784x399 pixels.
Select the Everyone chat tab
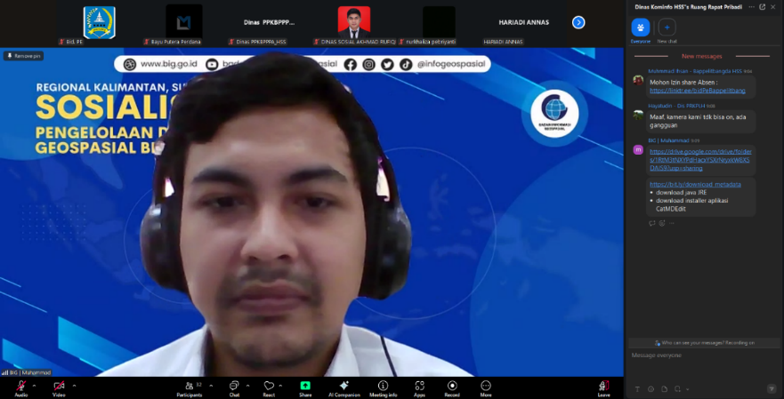(x=640, y=28)
